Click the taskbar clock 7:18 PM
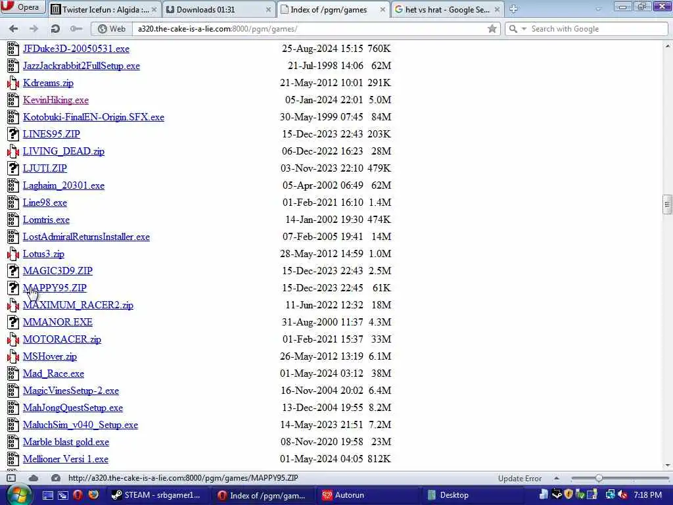This screenshot has width=673, height=505. click(x=647, y=495)
